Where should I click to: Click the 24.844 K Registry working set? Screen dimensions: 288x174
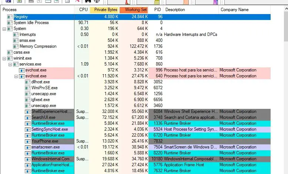click(x=140, y=17)
